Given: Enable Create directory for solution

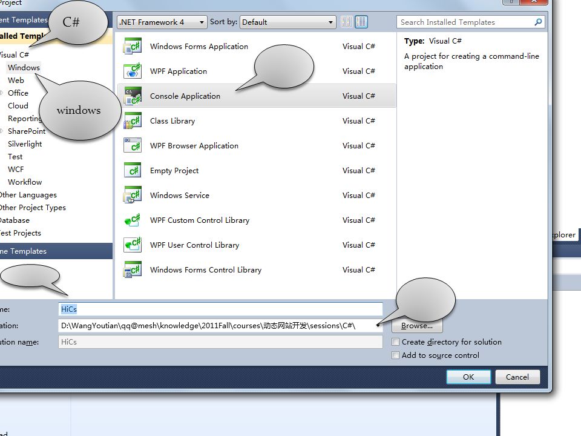Looking at the screenshot, I should pyautogui.click(x=395, y=342).
